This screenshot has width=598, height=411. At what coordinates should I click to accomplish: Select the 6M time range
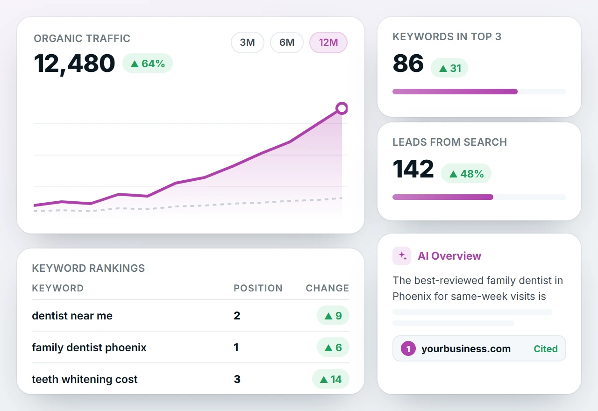click(x=287, y=43)
